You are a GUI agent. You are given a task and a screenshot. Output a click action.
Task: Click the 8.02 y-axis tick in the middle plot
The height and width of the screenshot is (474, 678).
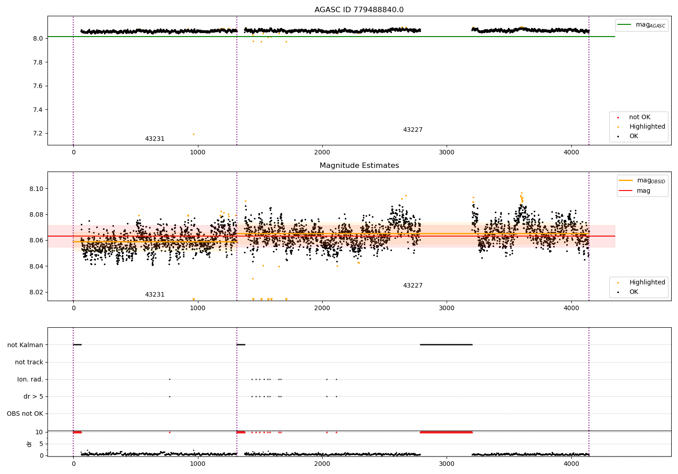(36, 293)
